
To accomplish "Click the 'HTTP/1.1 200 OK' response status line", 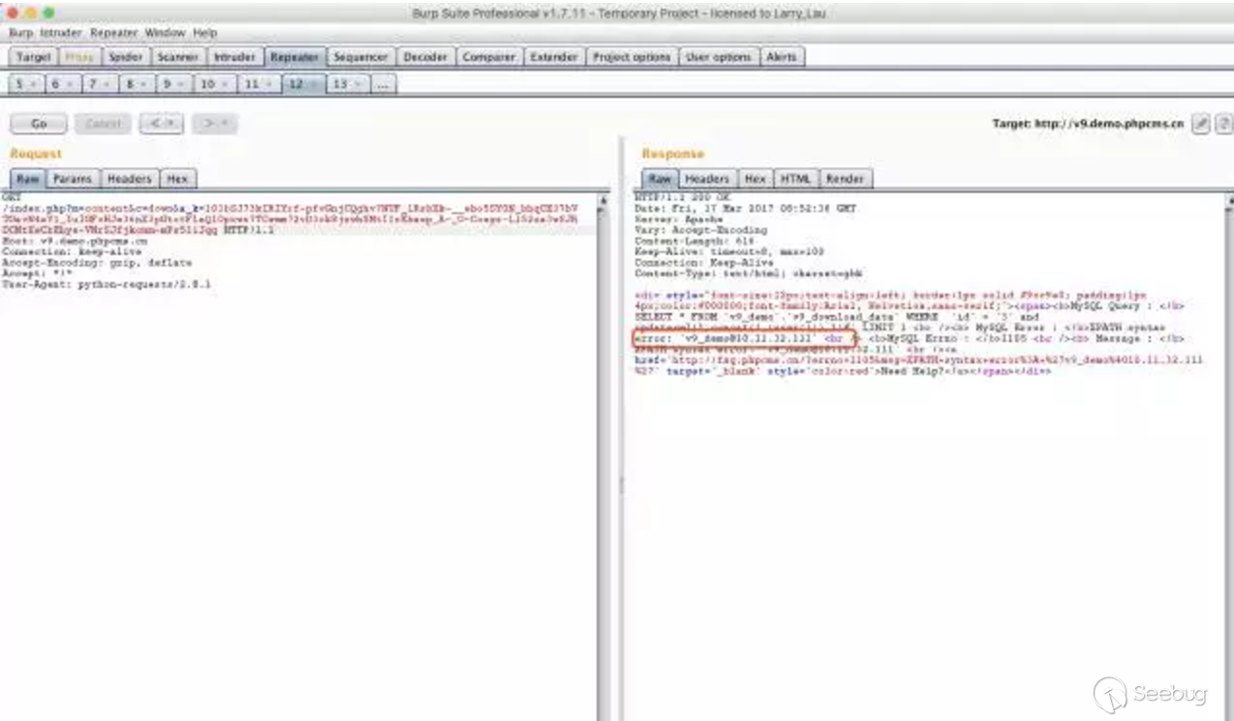I will tap(681, 199).
